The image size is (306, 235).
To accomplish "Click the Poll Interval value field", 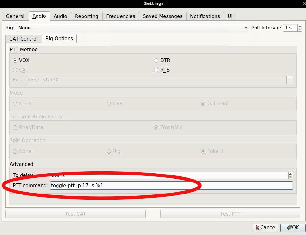I will pos(290,28).
